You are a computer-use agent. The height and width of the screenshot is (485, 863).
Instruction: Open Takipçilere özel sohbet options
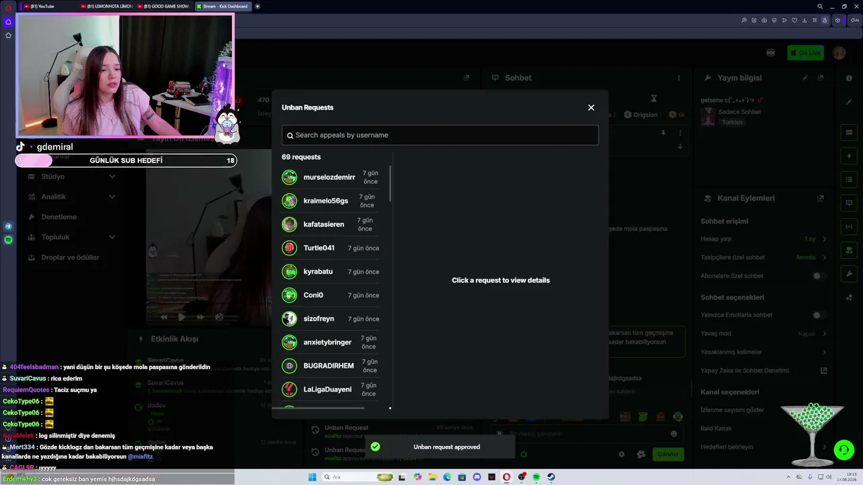pyautogui.click(x=764, y=257)
